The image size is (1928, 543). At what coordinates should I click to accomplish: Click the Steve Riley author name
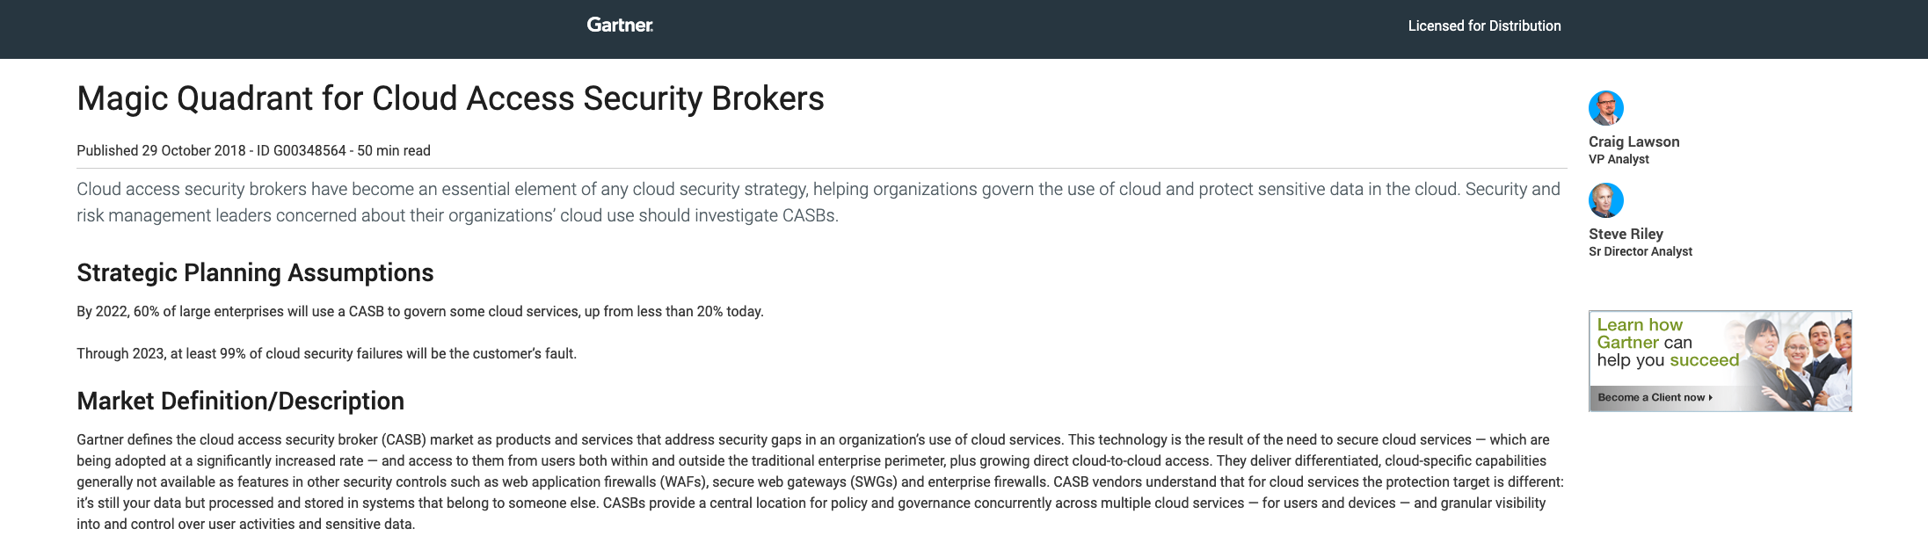(x=1626, y=234)
